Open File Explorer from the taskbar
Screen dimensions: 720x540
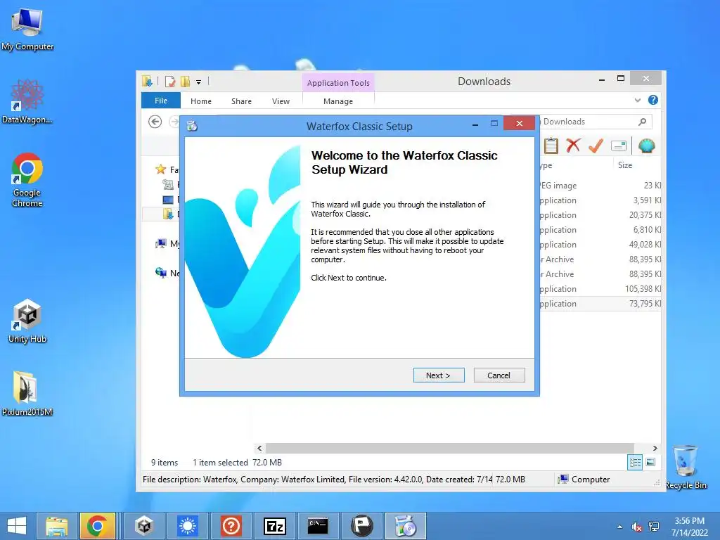[57, 526]
